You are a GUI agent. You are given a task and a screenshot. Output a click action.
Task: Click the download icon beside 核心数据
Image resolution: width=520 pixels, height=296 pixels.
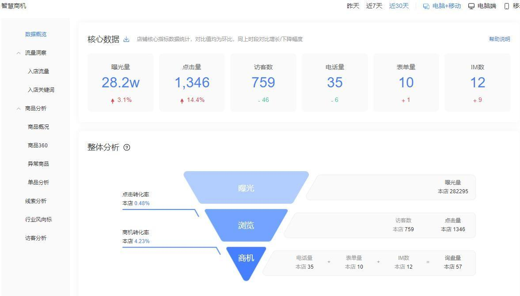pyautogui.click(x=126, y=39)
